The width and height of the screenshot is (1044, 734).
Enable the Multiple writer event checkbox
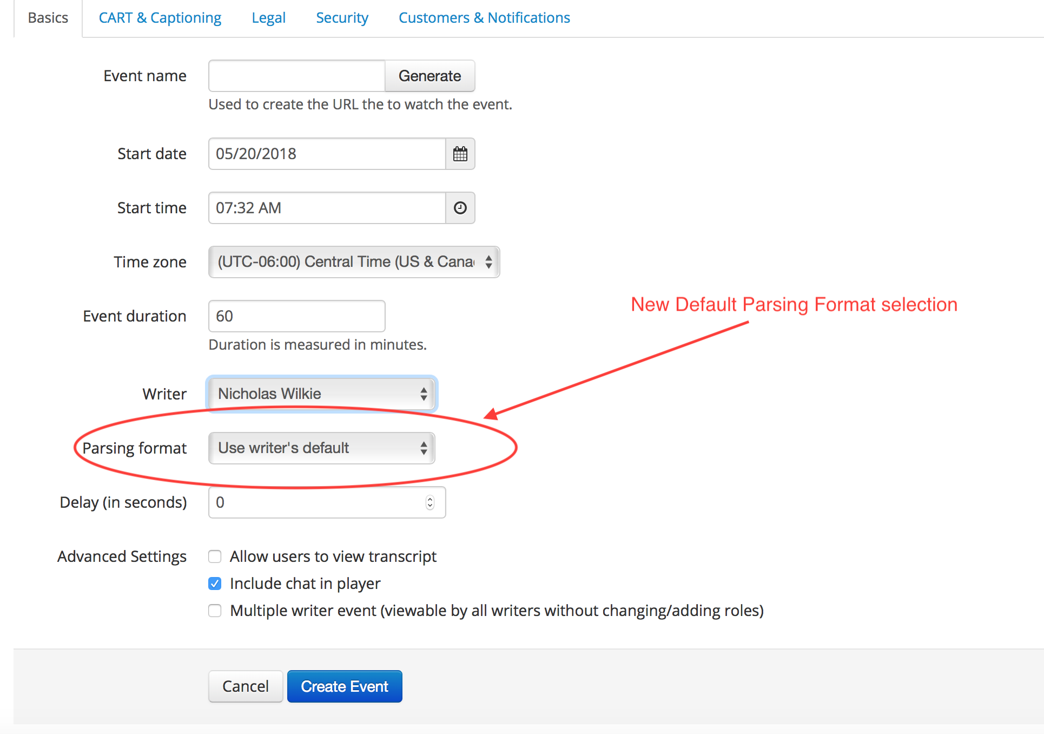point(215,611)
